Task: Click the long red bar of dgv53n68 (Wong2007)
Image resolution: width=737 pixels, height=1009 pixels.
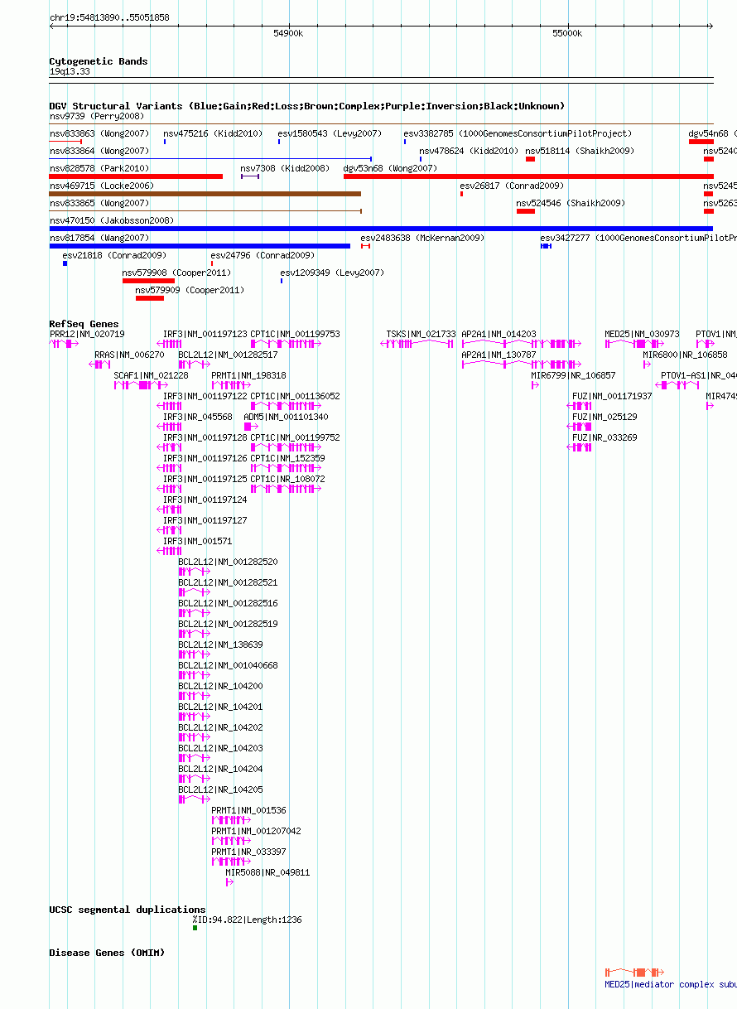Action: tap(528, 176)
